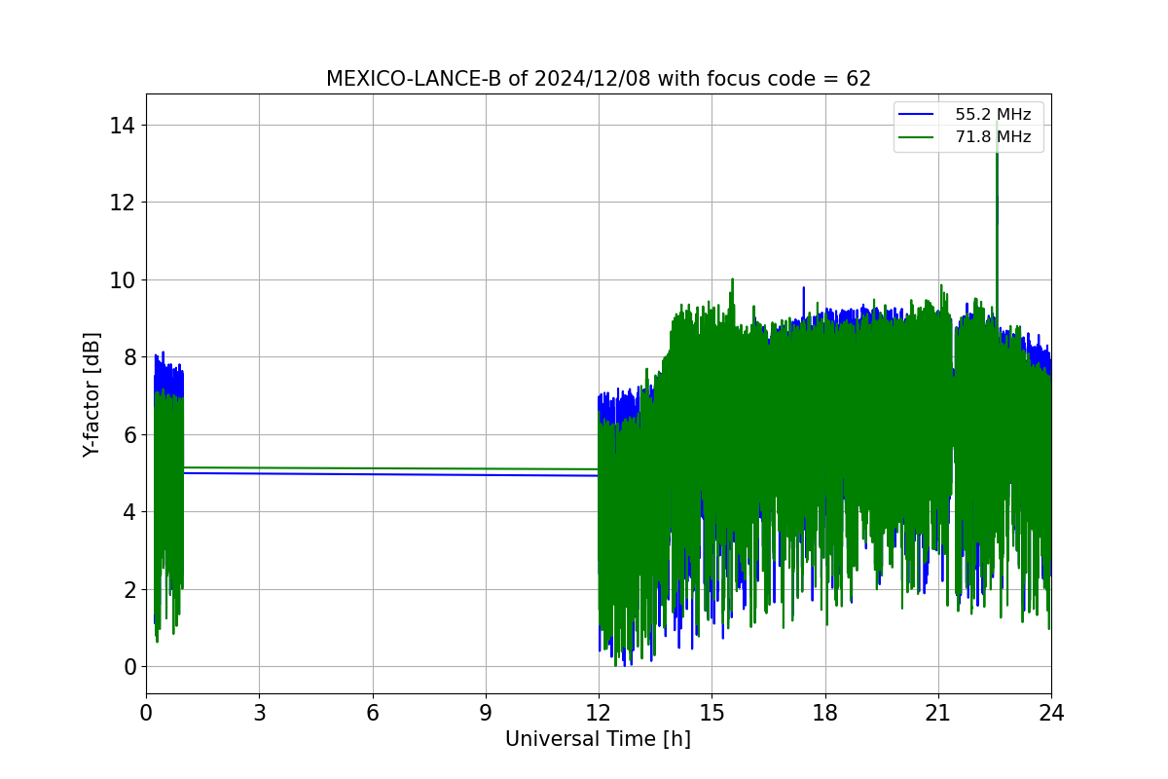Click x-axis tick label 21
Screen dimensions: 1168x779
[938, 712]
